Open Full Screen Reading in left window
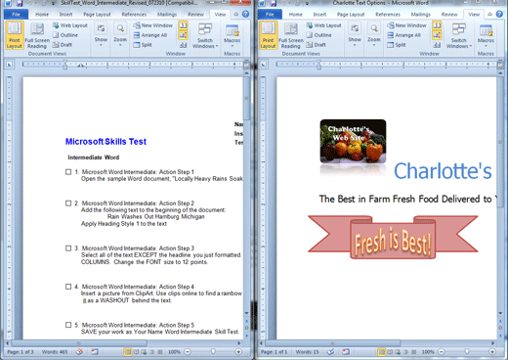Screen dimensions: 508x360 pyautogui.click(x=37, y=35)
